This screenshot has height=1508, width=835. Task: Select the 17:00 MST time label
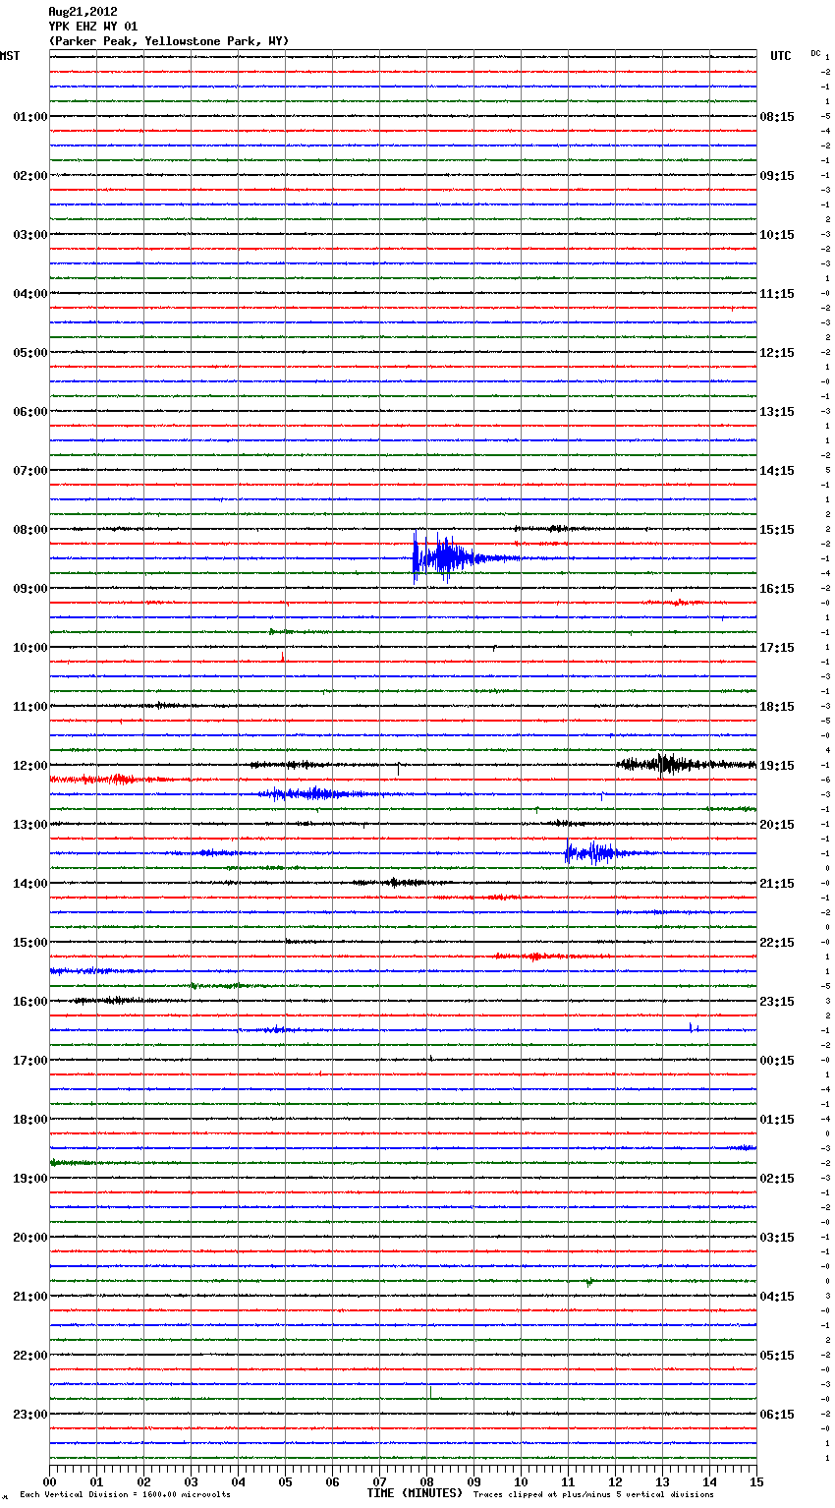[29, 1061]
